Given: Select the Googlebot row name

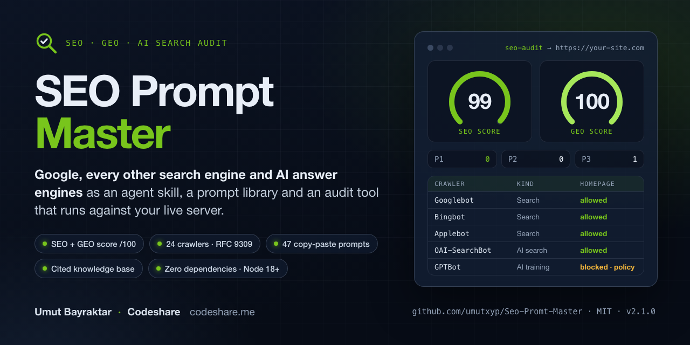Looking at the screenshot, I should point(454,200).
